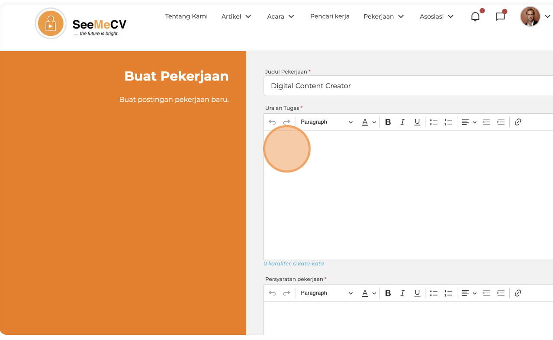Click the user profile avatar
Image resolution: width=553 pixels, height=340 pixels.
(530, 16)
